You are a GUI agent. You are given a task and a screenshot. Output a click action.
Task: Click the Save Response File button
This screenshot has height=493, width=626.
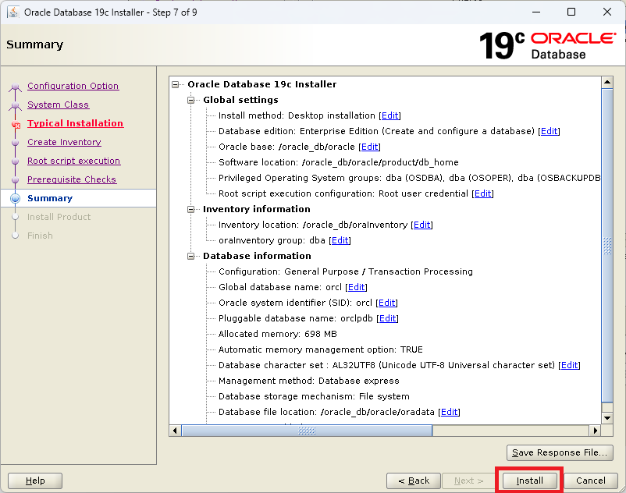(560, 452)
